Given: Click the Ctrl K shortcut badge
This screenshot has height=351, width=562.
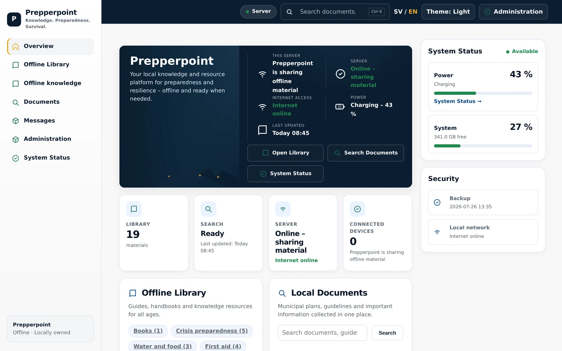Looking at the screenshot, I should coord(377,12).
